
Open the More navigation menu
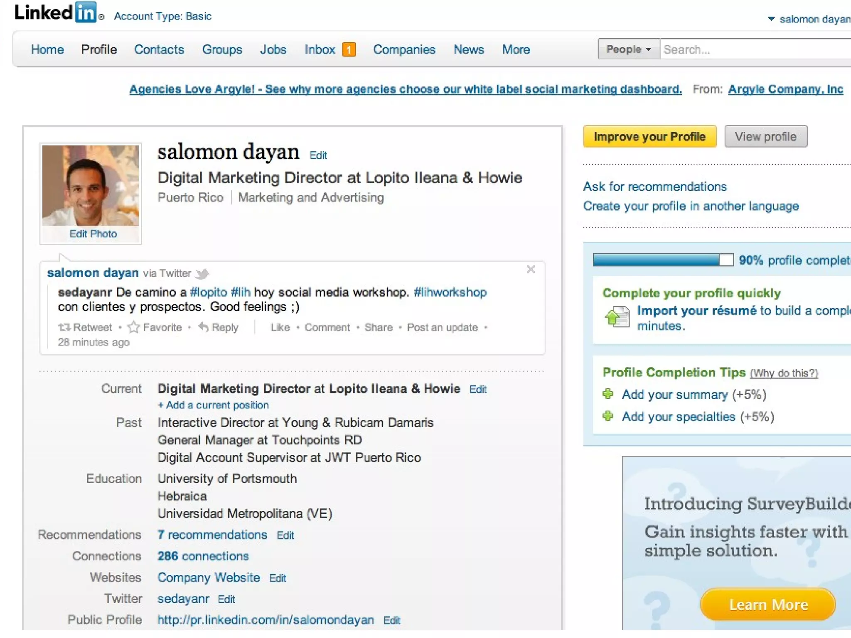pyautogui.click(x=516, y=49)
